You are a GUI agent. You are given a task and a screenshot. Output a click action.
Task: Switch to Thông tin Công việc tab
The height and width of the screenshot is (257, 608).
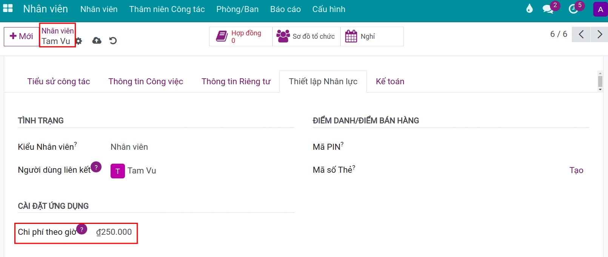point(146,82)
